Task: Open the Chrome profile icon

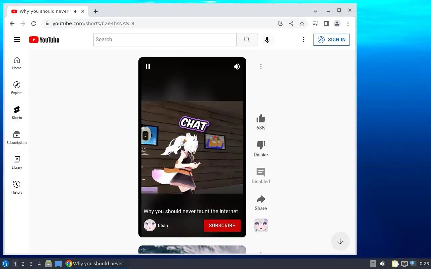Action: (337, 24)
